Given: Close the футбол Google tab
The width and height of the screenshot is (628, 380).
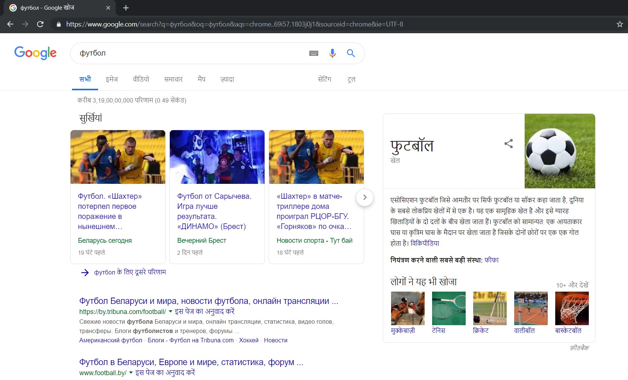Looking at the screenshot, I should (108, 8).
